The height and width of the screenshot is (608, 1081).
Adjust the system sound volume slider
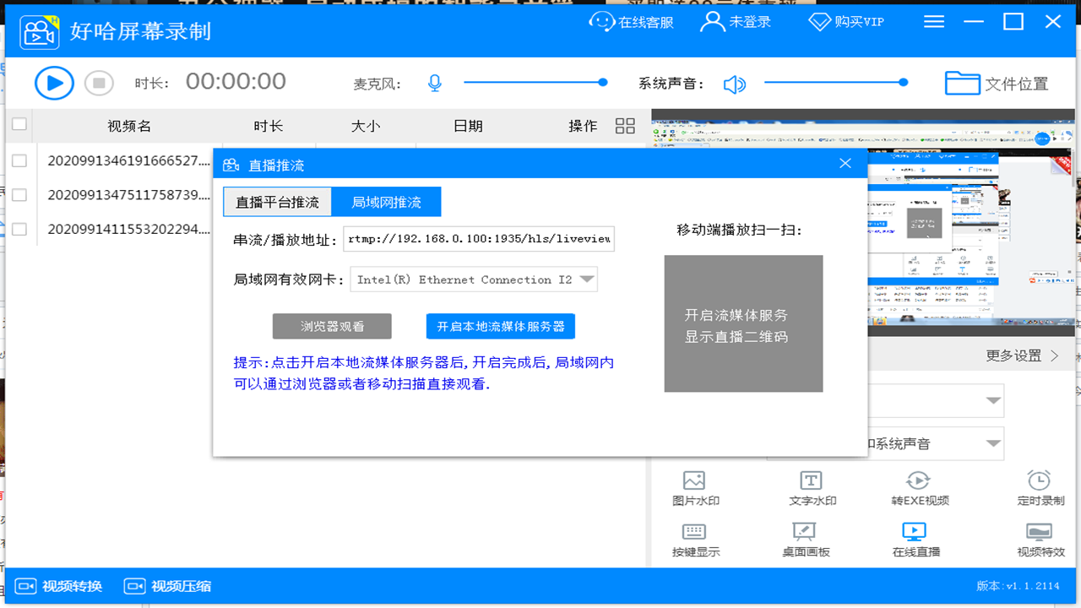point(903,83)
